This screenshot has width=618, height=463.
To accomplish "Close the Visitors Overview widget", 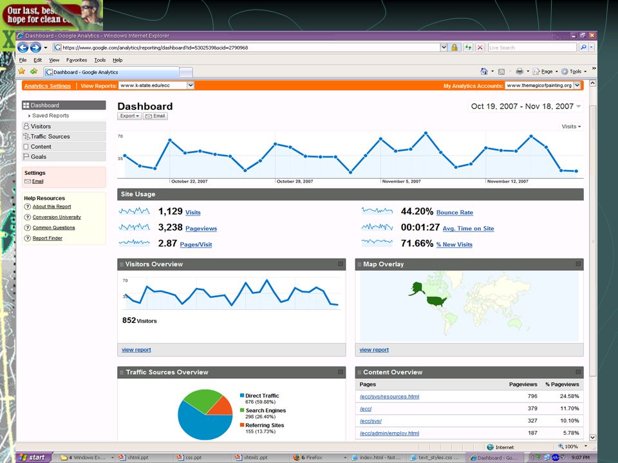I will coord(341,264).
